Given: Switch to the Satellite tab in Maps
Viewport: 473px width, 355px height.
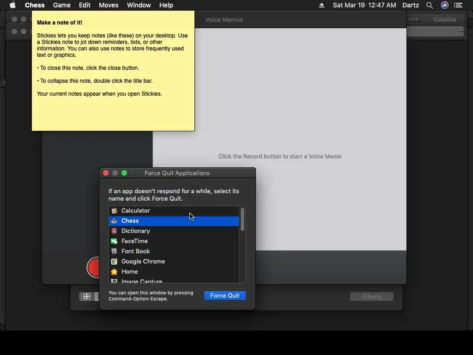Looking at the screenshot, I should (x=445, y=19).
